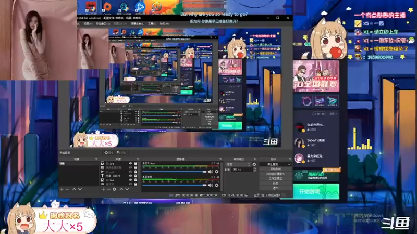This screenshot has width=417, height=234.
Task: Open the Origin desktop shortcut
Action: (x=107, y=7)
